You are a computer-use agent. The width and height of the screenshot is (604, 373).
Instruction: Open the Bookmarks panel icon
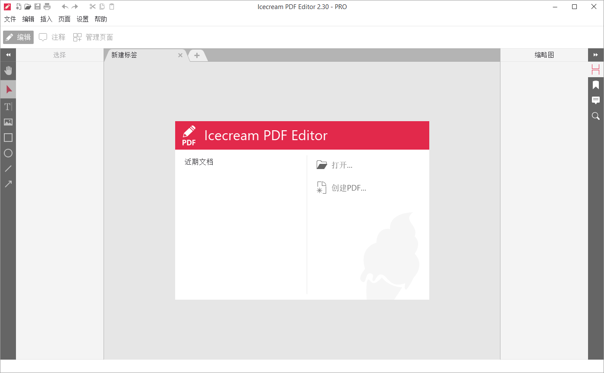pyautogui.click(x=596, y=85)
